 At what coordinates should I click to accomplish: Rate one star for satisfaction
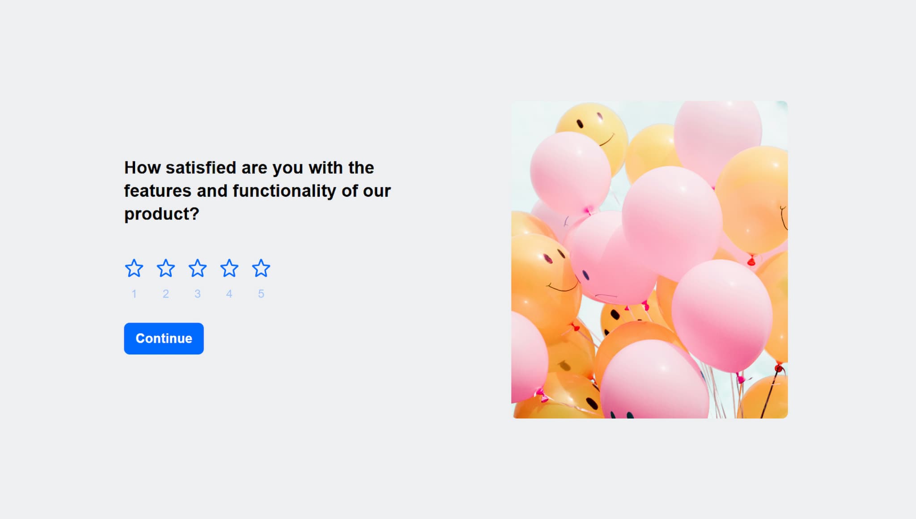(x=134, y=268)
